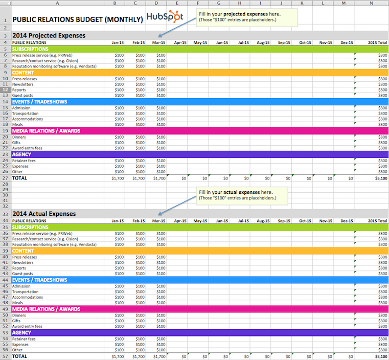This screenshot has width=389, height=360.
Task: Click CONTENT header in row 39
Action: coord(23,251)
